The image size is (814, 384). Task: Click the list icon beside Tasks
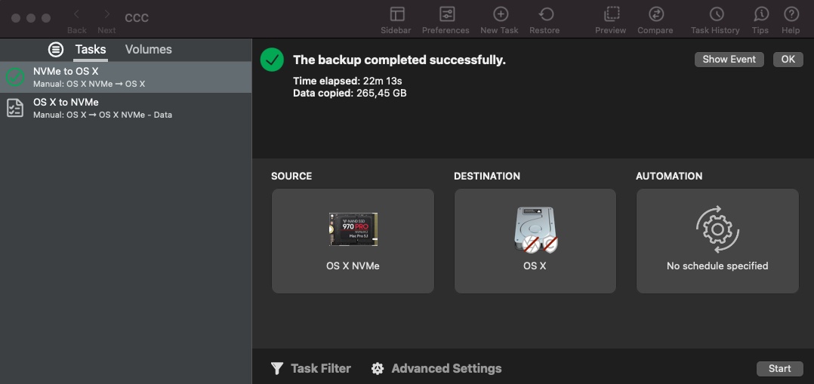56,50
